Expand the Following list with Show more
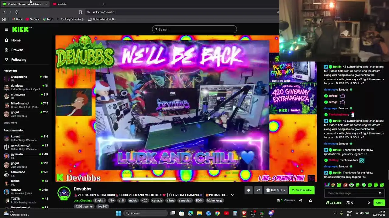 (10, 123)
